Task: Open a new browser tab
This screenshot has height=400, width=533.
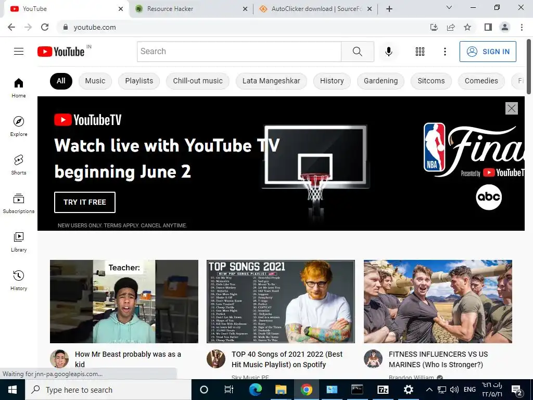Action: pyautogui.click(x=389, y=9)
